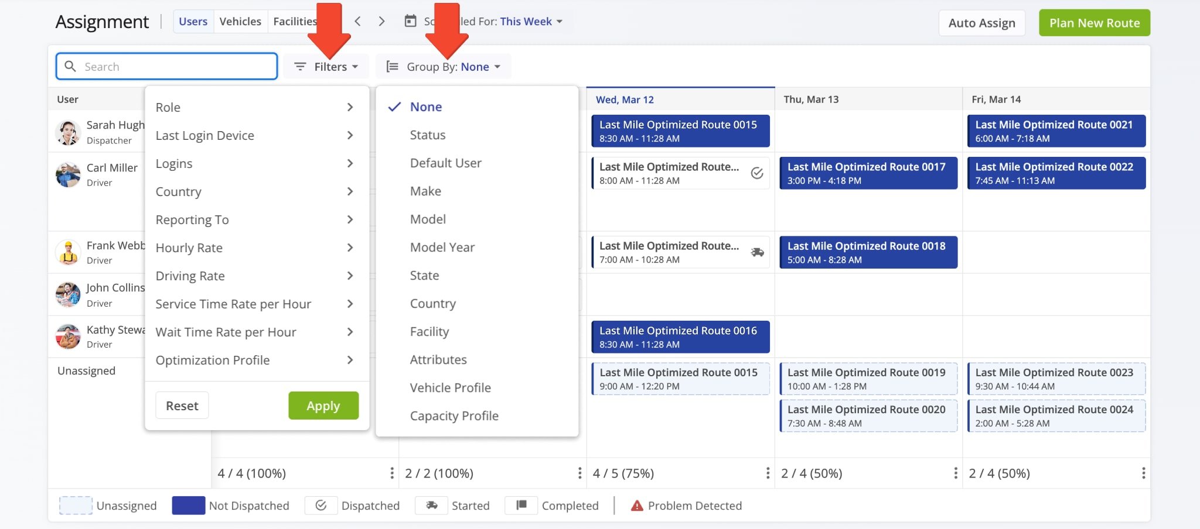This screenshot has width=1200, height=529.
Task: Select Facility in the Group By menu
Action: click(x=429, y=331)
